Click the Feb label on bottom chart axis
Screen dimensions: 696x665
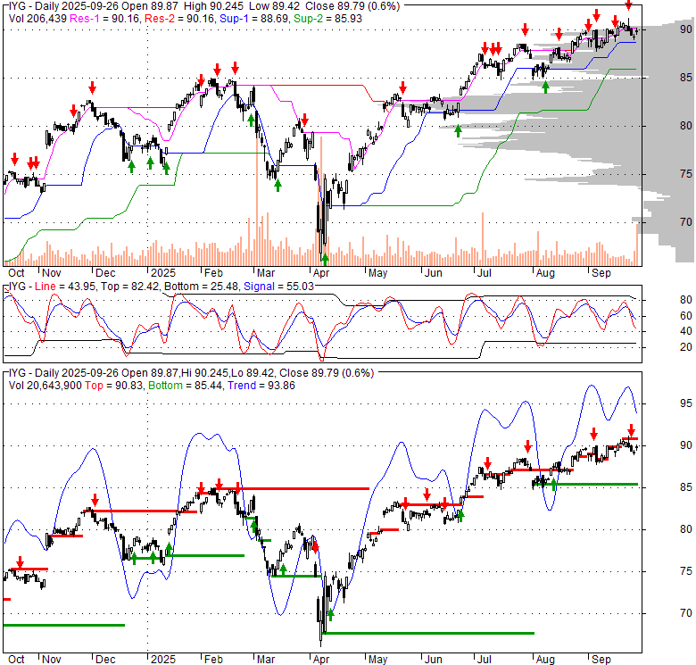(213, 660)
